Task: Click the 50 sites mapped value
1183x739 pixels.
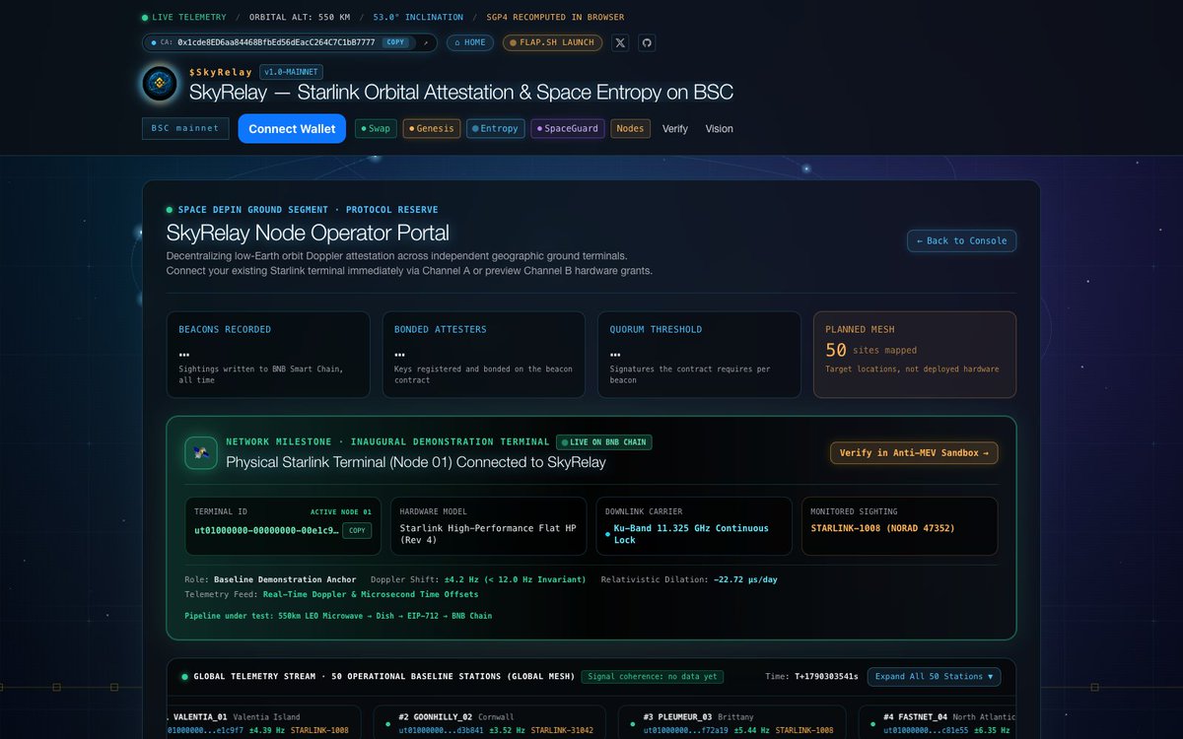Action: (871, 350)
